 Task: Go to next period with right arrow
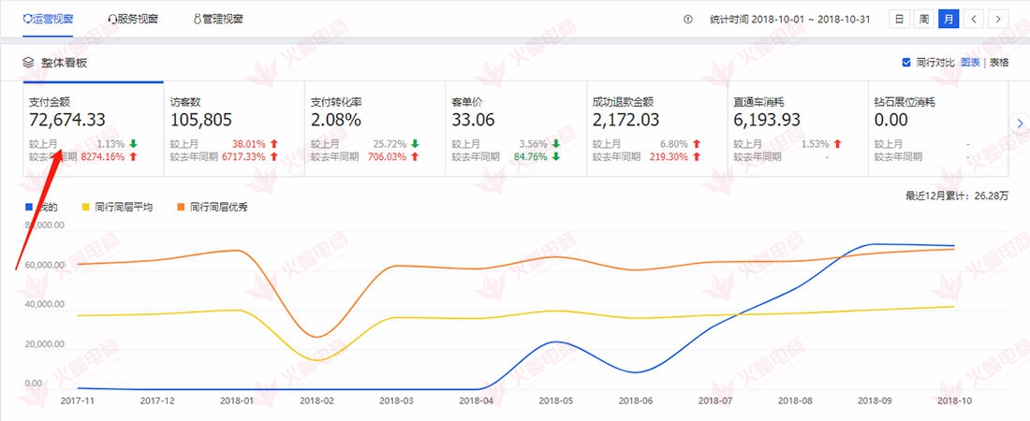click(999, 19)
